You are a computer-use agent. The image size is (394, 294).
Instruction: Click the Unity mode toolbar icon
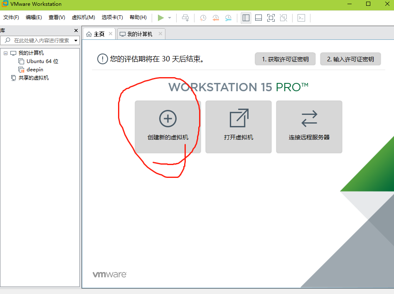coord(283,18)
